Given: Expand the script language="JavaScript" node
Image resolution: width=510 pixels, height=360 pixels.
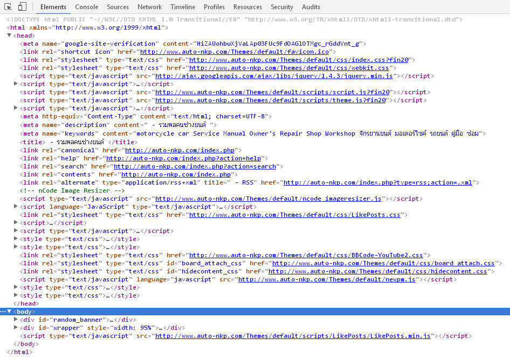Looking at the screenshot, I should pyautogui.click(x=16, y=207).
